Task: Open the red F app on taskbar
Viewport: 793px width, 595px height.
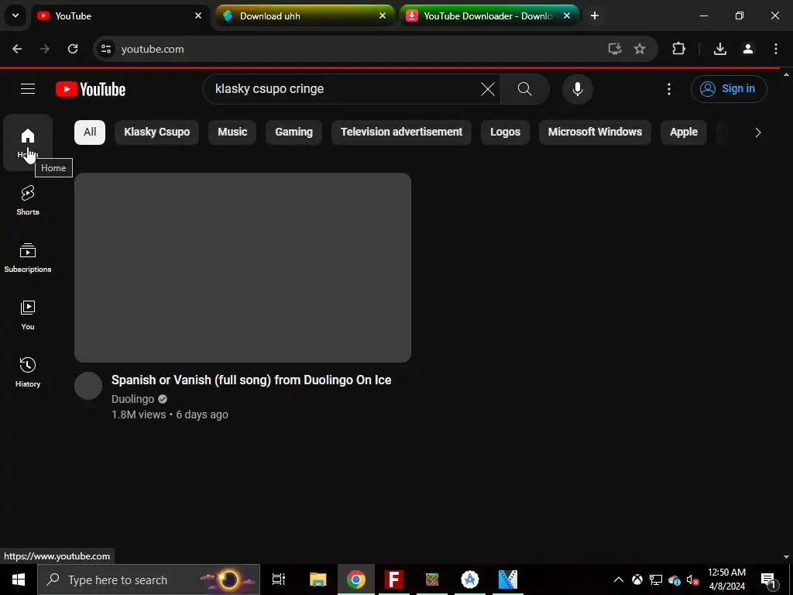Action: pyautogui.click(x=394, y=580)
